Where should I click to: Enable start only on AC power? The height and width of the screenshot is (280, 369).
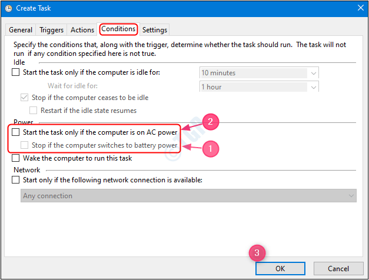coord(16,133)
